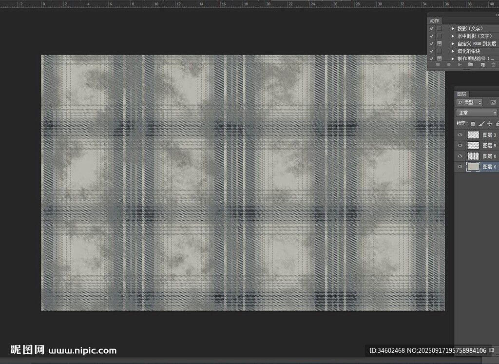Toggle the check mark for 投影（文字） action
The image size is (499, 364).
pyautogui.click(x=432, y=28)
